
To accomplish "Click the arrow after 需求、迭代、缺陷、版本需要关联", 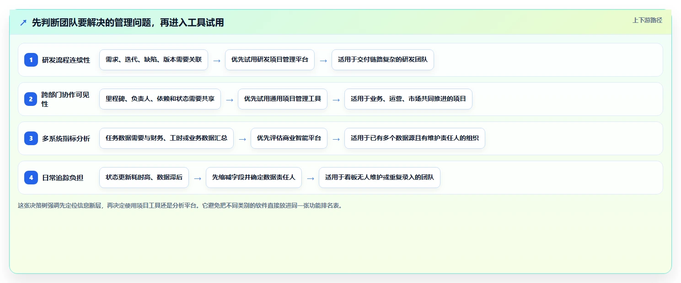I will 217,60.
